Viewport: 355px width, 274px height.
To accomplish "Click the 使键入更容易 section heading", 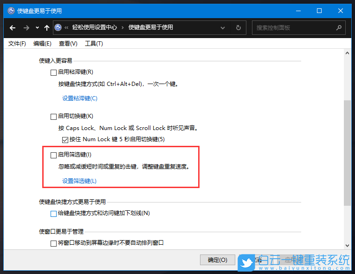I will (56, 61).
